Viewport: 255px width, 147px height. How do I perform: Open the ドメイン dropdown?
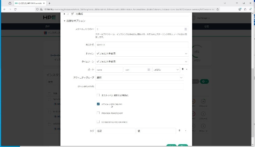tap(141, 54)
